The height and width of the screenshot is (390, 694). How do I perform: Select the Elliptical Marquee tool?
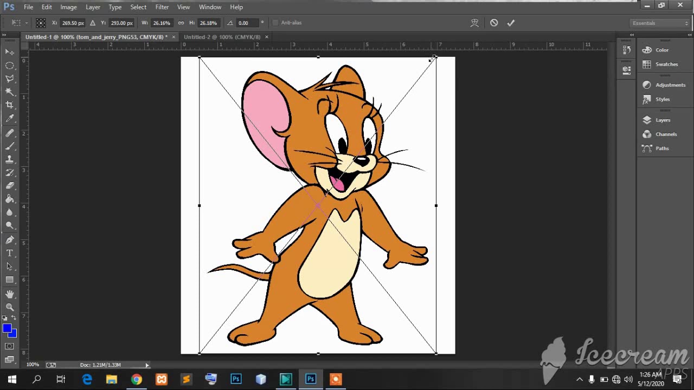(10, 66)
